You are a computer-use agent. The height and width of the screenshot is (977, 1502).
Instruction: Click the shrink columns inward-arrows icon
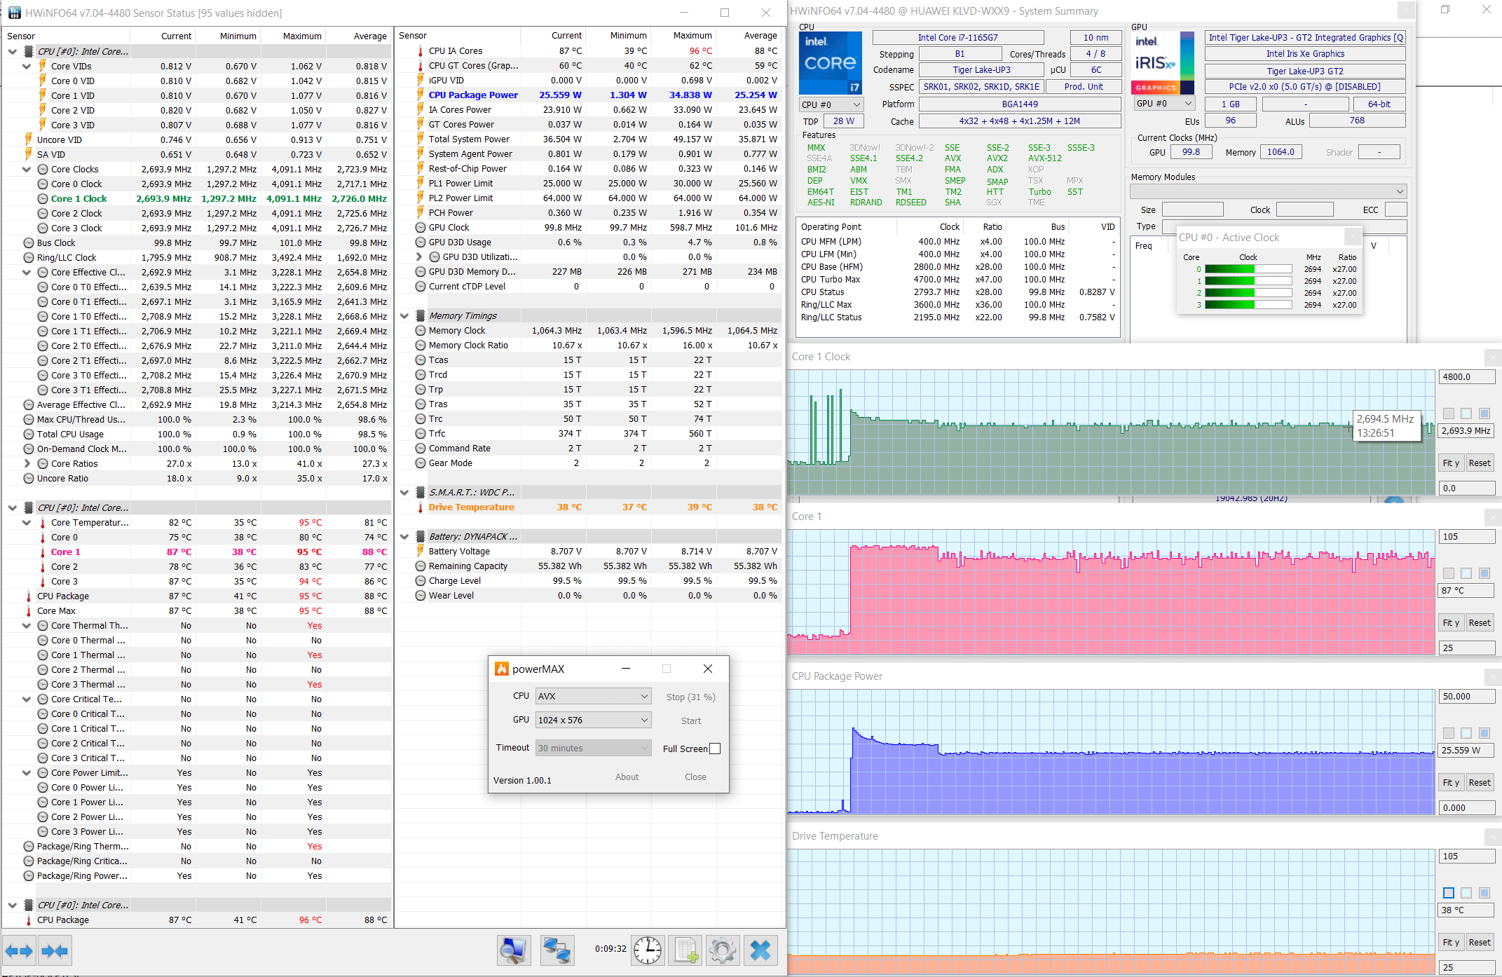pos(55,951)
